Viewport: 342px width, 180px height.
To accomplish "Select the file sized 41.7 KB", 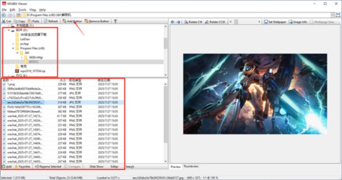I will 63,116.
